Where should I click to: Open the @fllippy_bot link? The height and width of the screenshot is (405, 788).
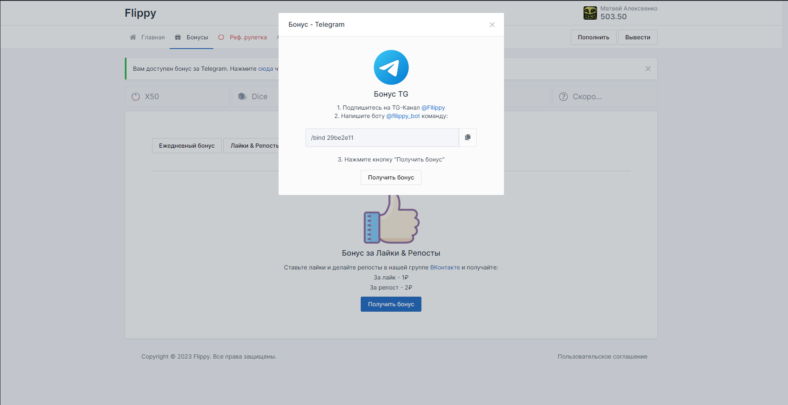403,116
